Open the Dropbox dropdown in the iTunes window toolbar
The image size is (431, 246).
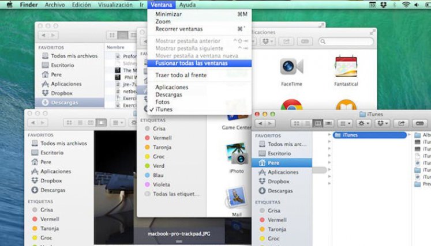383,123
